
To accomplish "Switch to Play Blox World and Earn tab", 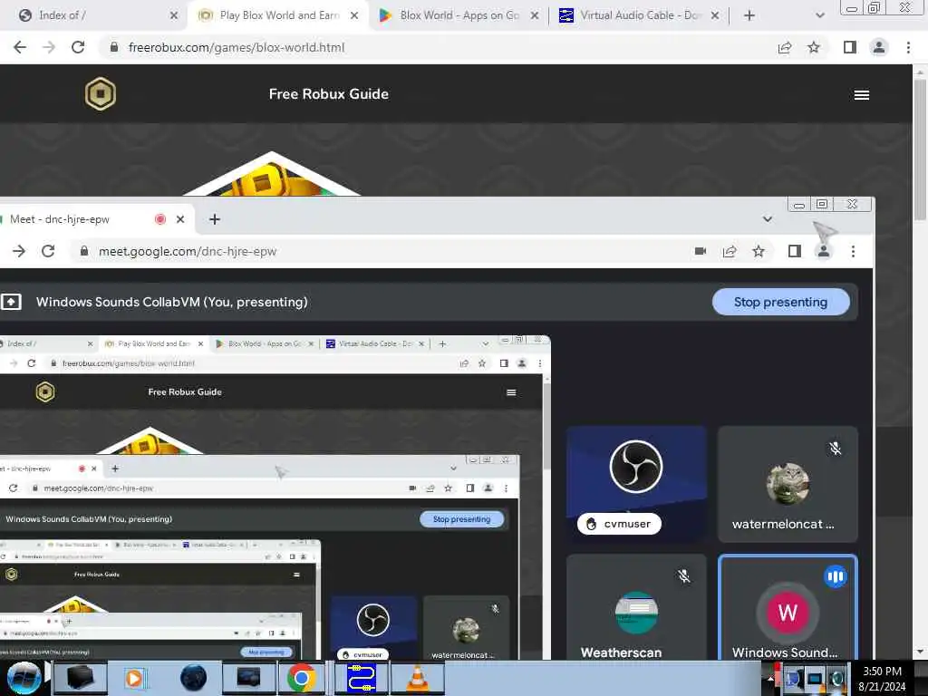I will coord(279,15).
